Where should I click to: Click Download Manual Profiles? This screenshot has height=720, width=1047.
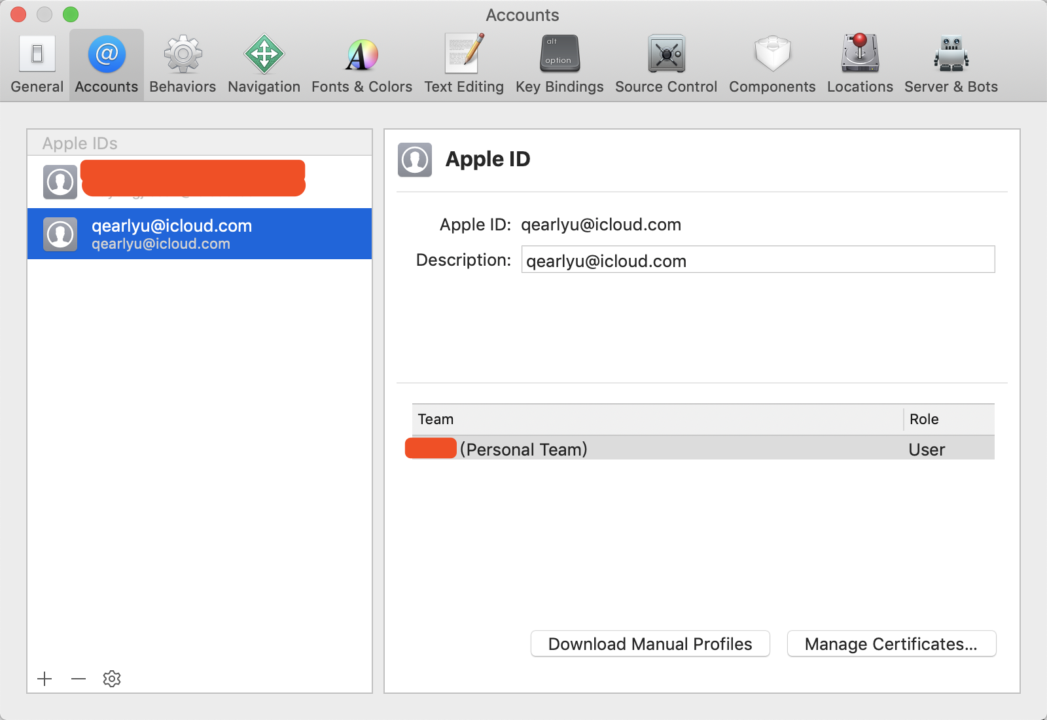650,643
